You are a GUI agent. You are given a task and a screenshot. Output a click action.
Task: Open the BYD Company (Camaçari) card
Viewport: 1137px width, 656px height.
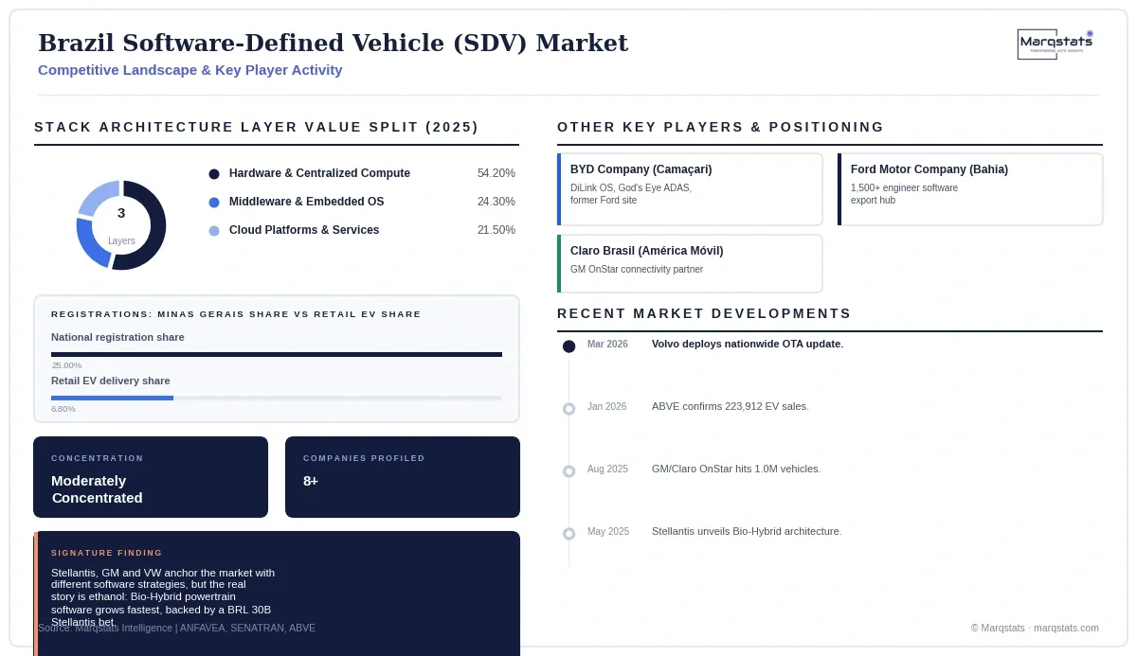click(690, 189)
